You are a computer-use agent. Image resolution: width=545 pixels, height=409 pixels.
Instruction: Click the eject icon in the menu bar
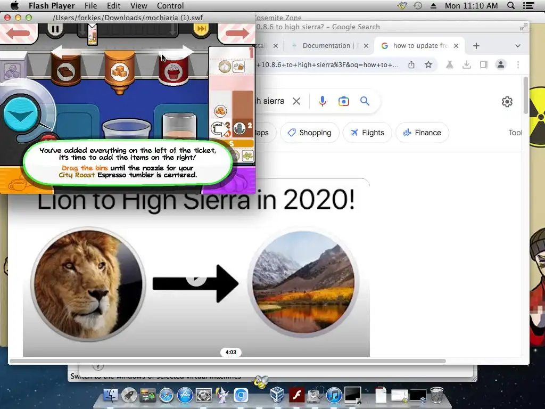pos(433,5)
